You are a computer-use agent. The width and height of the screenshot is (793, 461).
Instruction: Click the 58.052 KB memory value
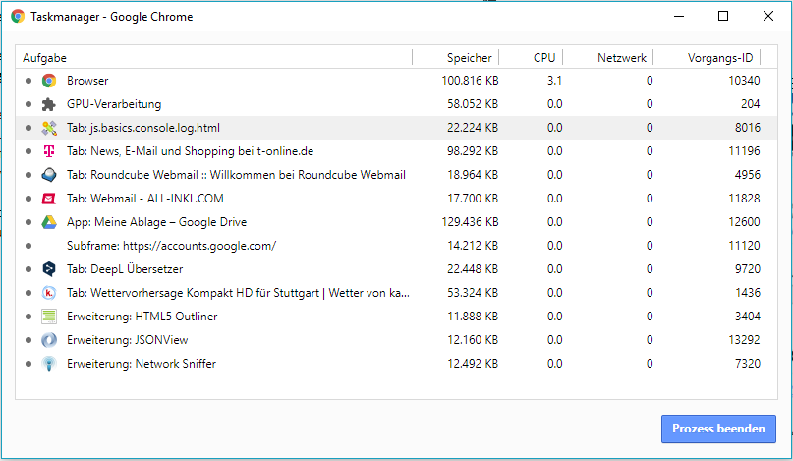(x=473, y=104)
